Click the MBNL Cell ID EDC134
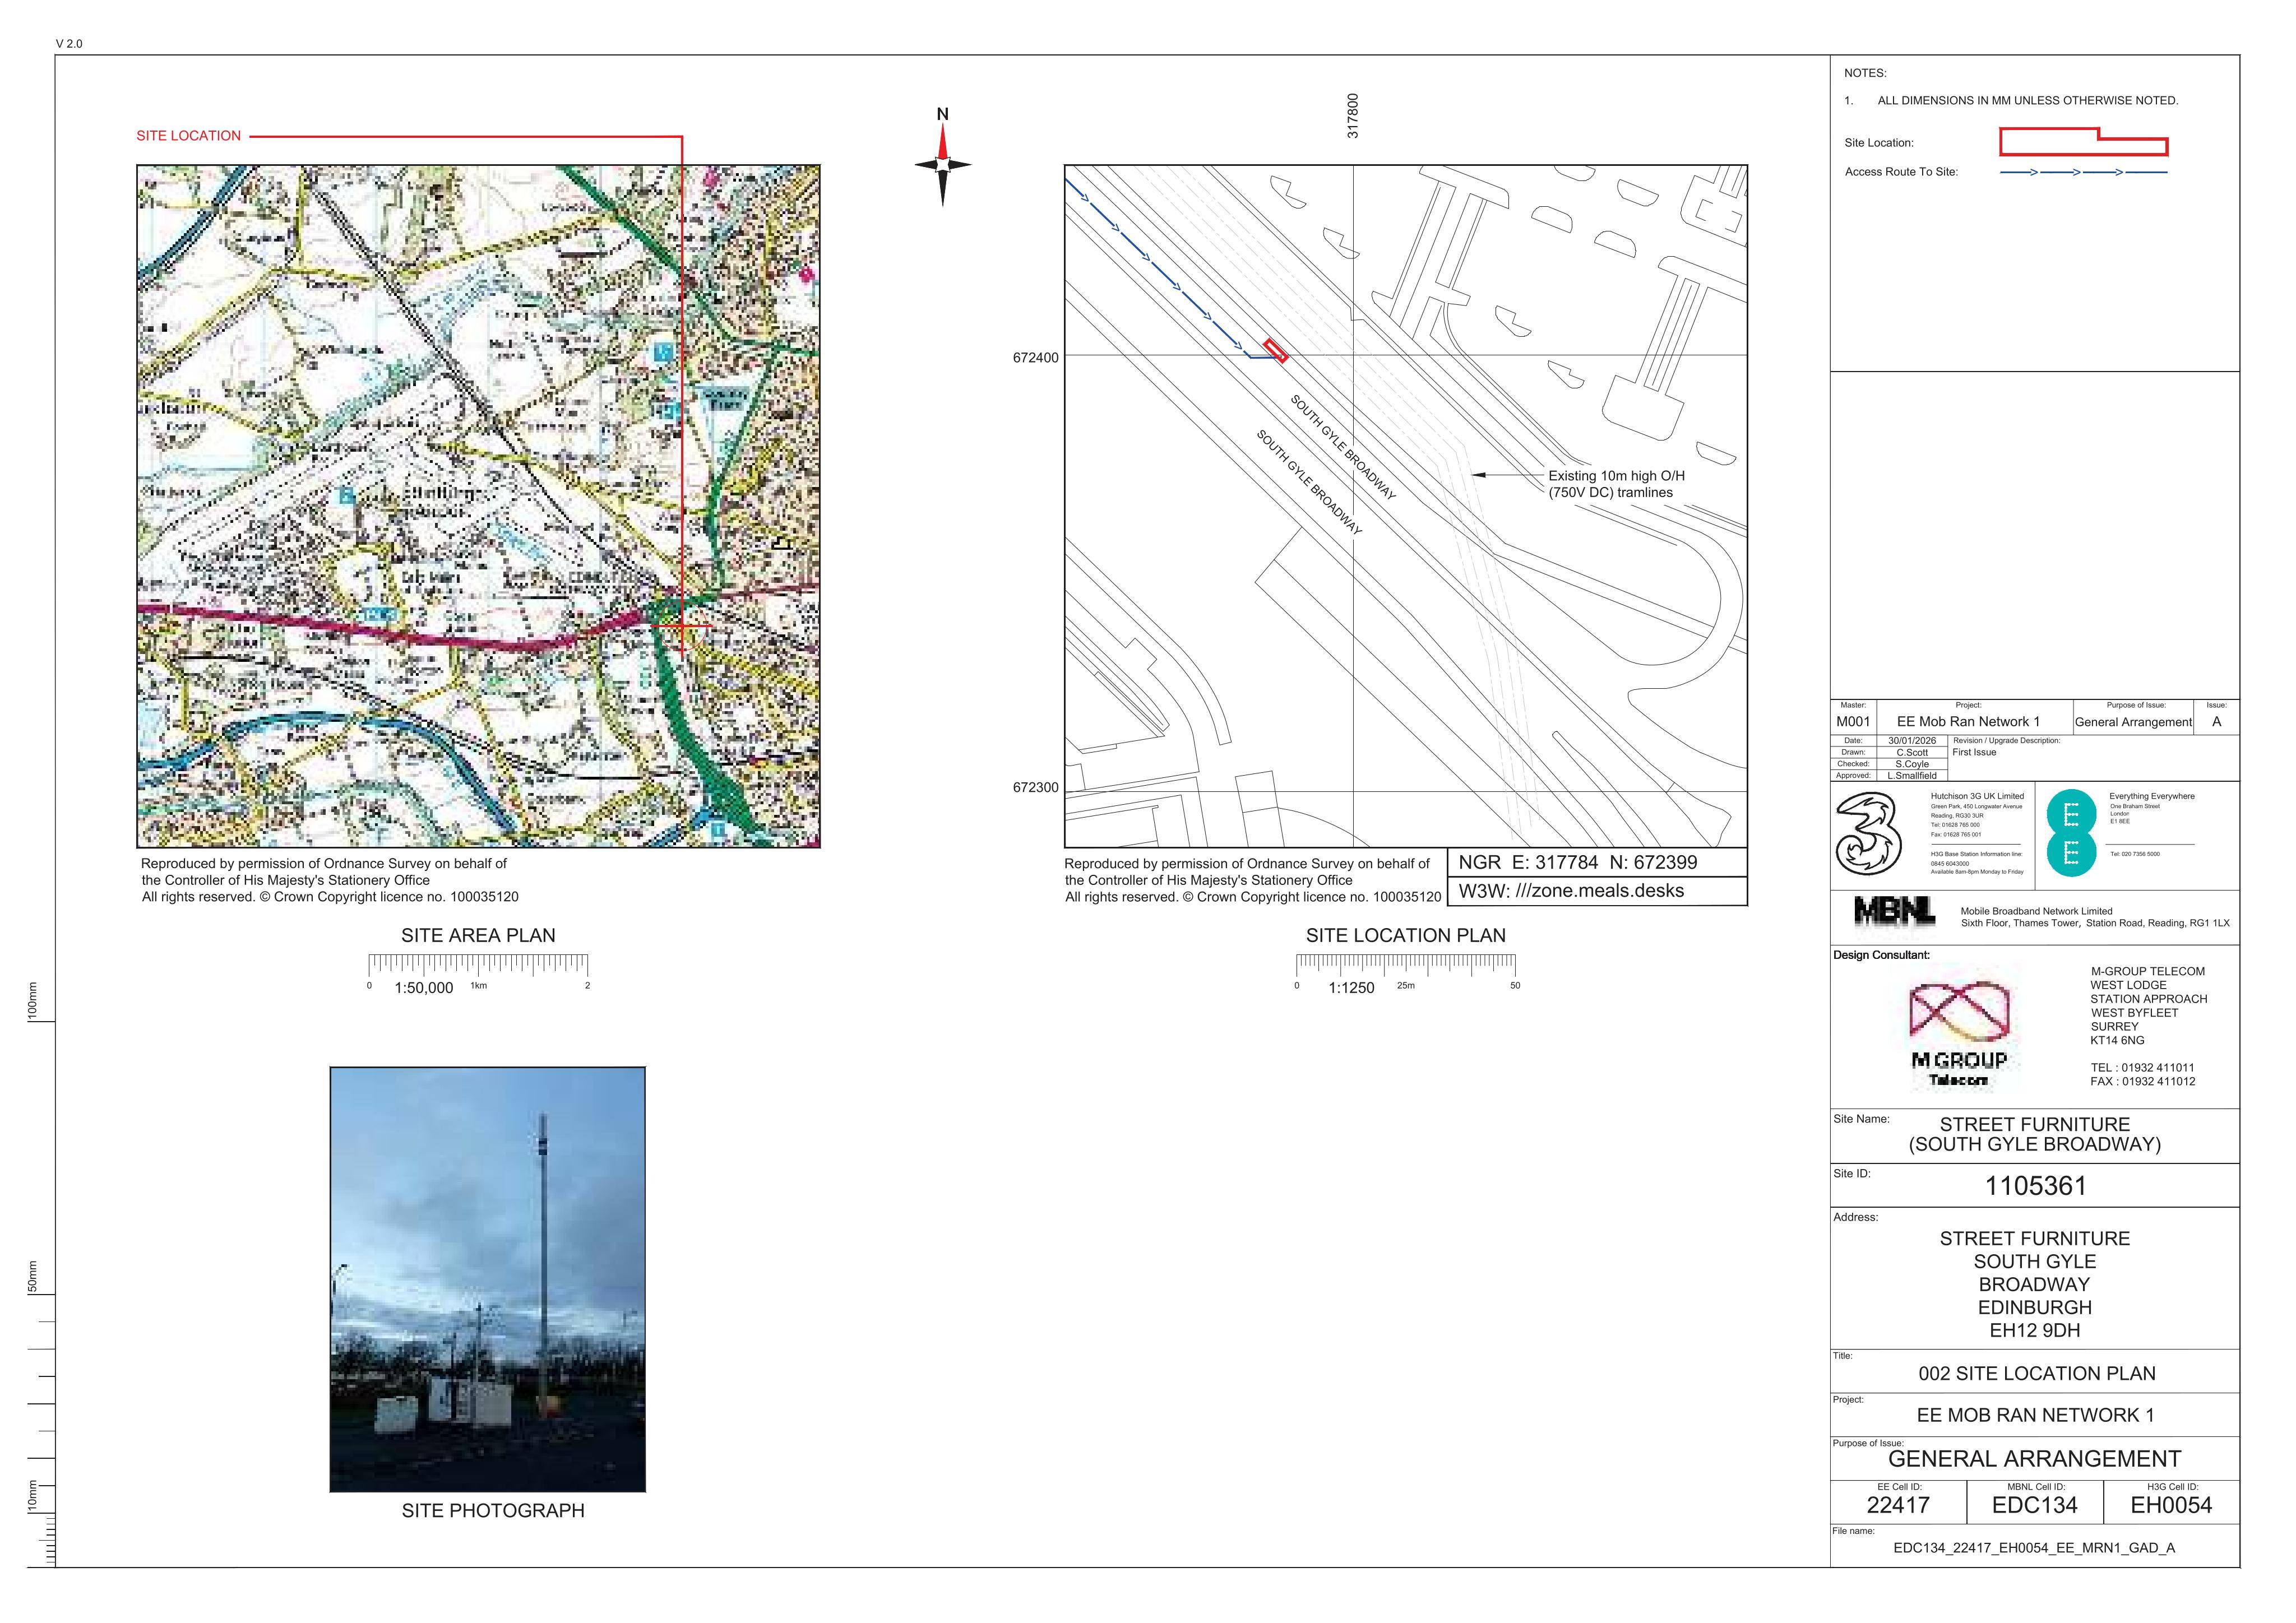The width and height of the screenshot is (2296, 1623). [x=2034, y=1506]
